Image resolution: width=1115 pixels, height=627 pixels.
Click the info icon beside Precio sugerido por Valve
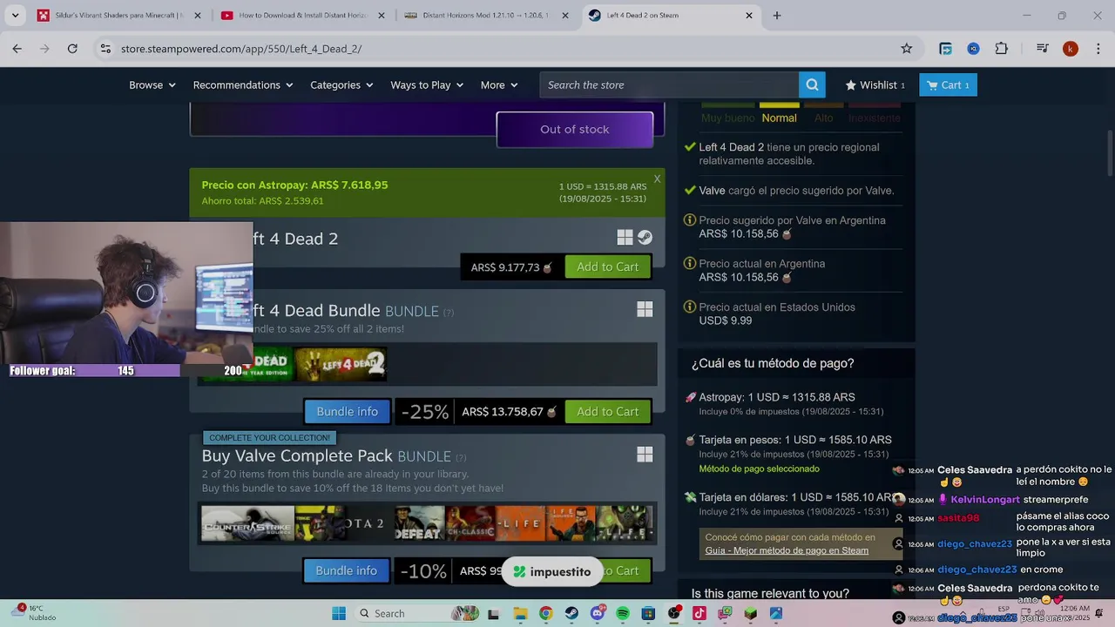(x=690, y=220)
